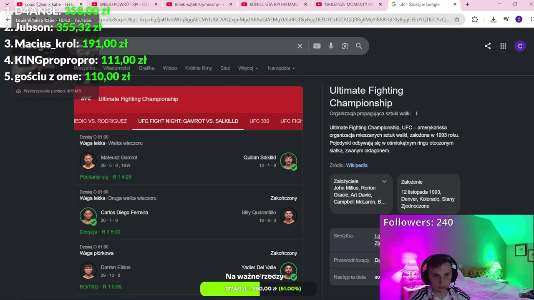Select the Wideo results filter
The height and width of the screenshot is (300, 534).
170,68
